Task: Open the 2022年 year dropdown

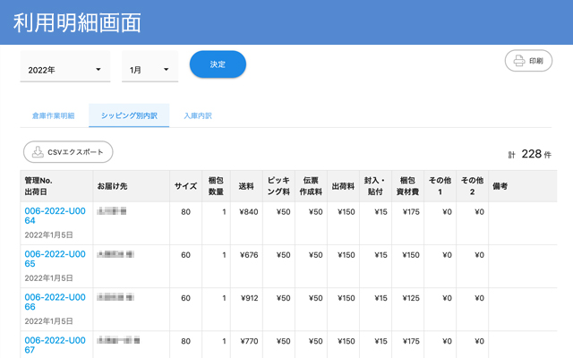Action: (64, 70)
